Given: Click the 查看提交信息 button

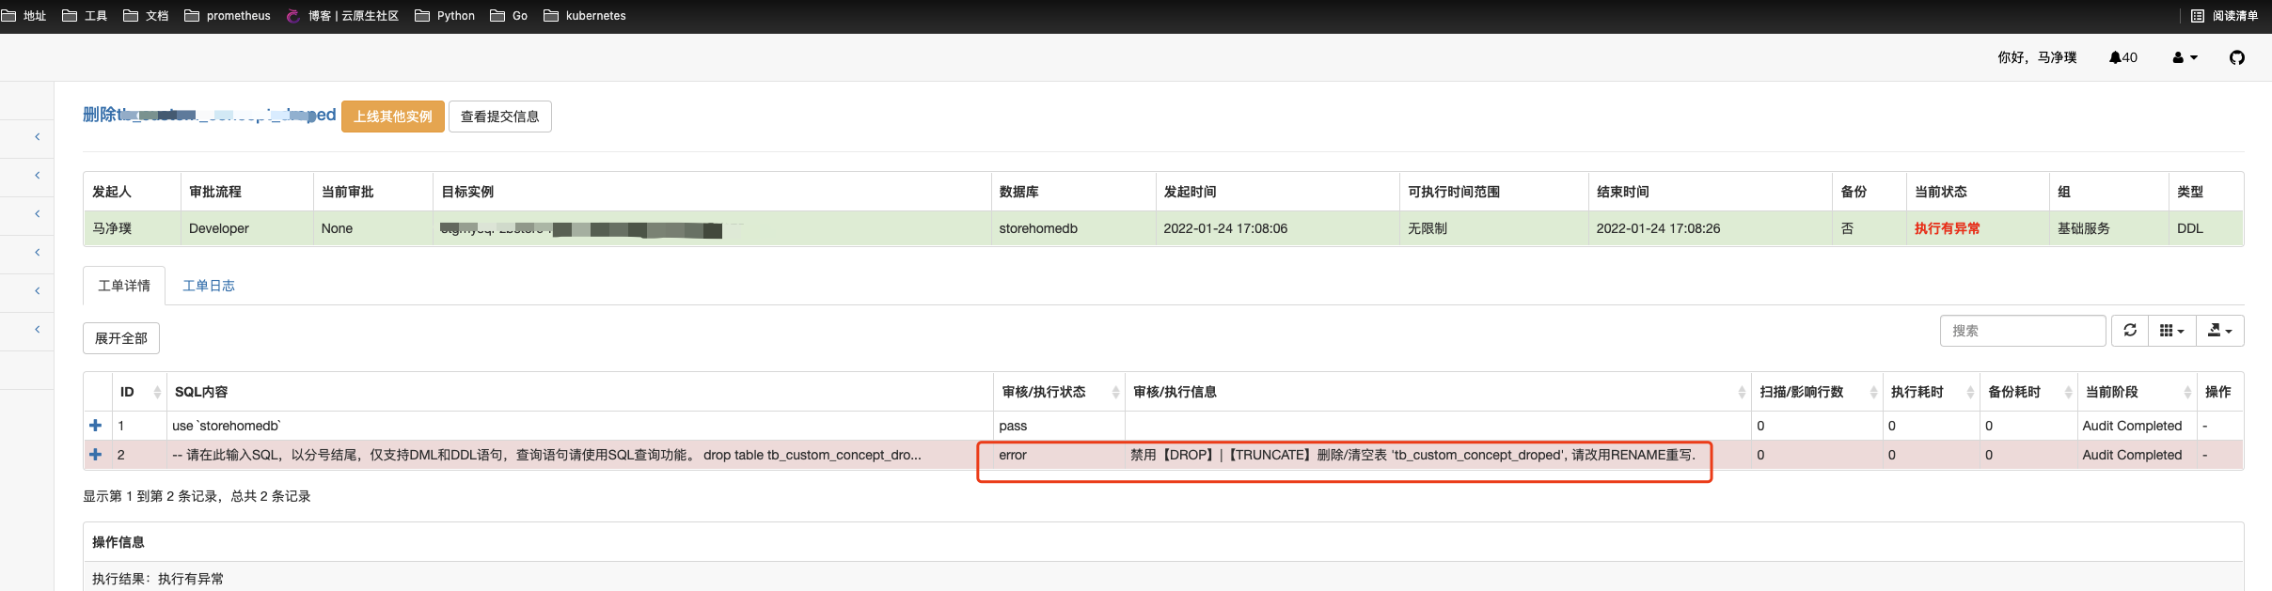Looking at the screenshot, I should coord(500,117).
